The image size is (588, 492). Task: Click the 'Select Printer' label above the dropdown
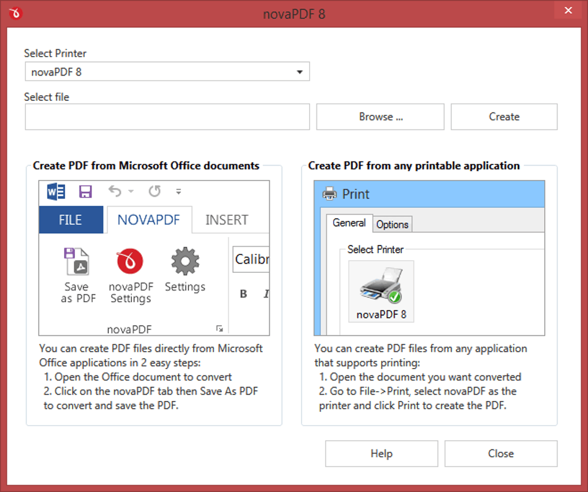point(55,53)
